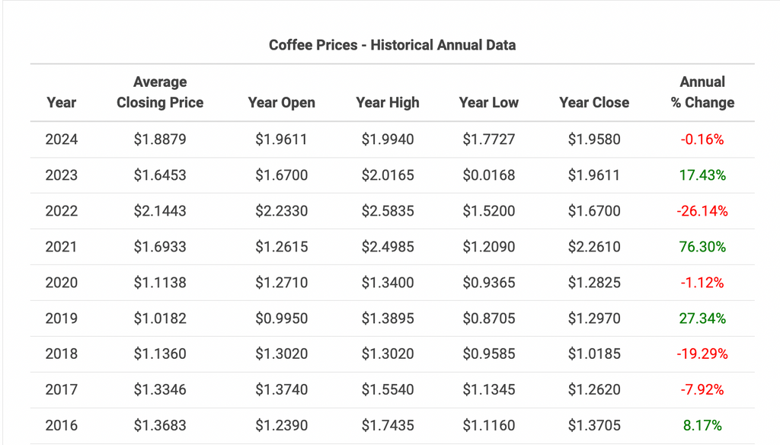Click the Year High column header
Image resolution: width=780 pixels, height=445 pixels.
pos(387,102)
